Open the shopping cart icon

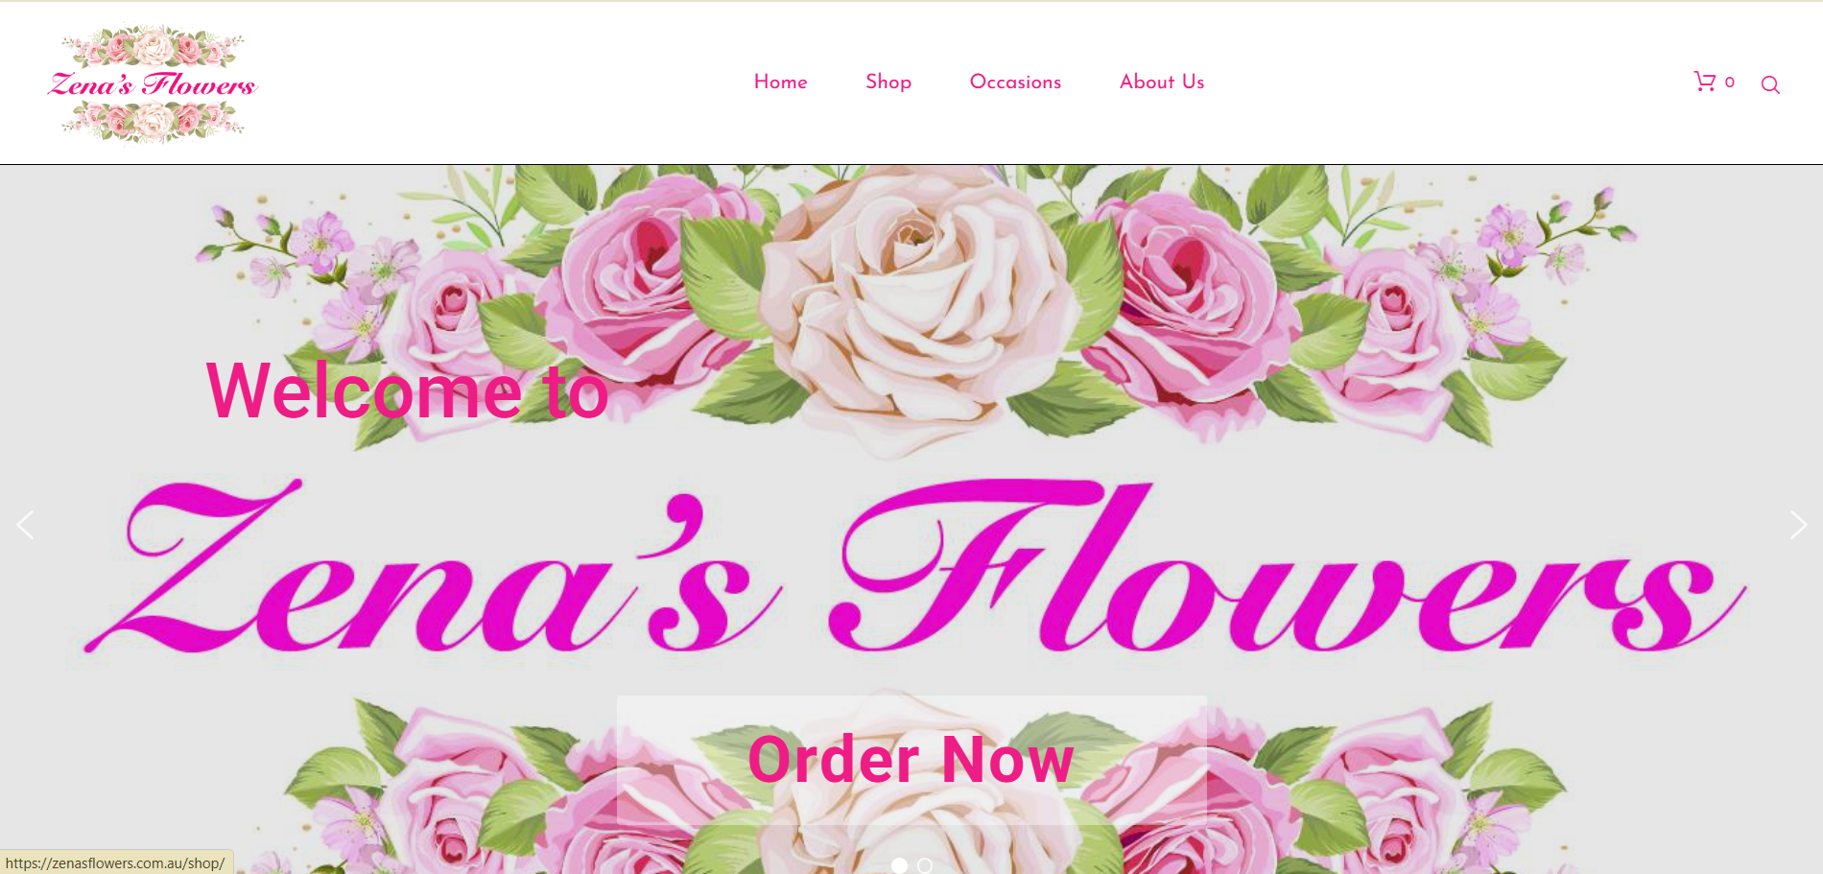[1704, 82]
